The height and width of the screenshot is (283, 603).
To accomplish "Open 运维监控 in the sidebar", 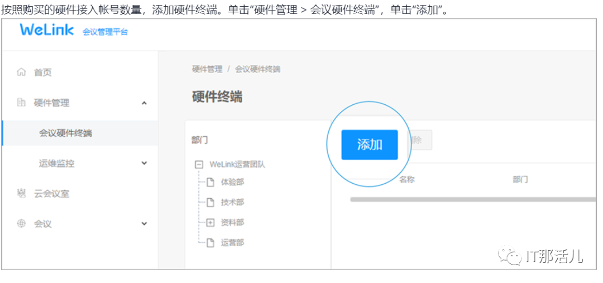I will click(x=56, y=164).
